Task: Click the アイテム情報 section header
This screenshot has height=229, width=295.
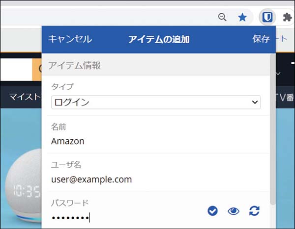Action: pyautogui.click(x=156, y=66)
